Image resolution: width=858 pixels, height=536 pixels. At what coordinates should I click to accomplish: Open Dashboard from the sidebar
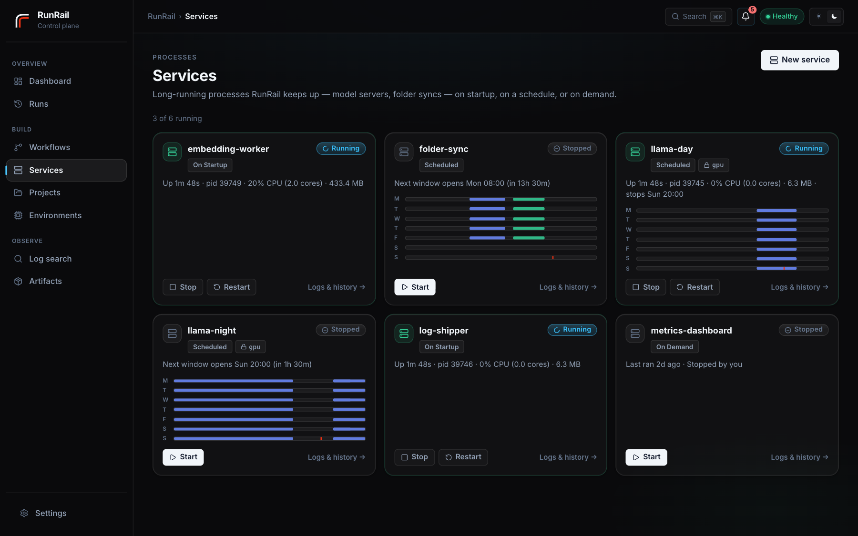66,81
